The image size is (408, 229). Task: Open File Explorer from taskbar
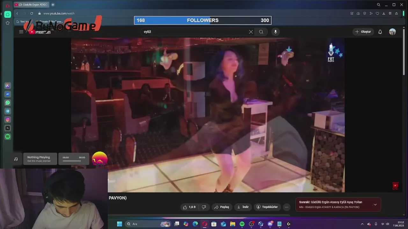[233, 224]
